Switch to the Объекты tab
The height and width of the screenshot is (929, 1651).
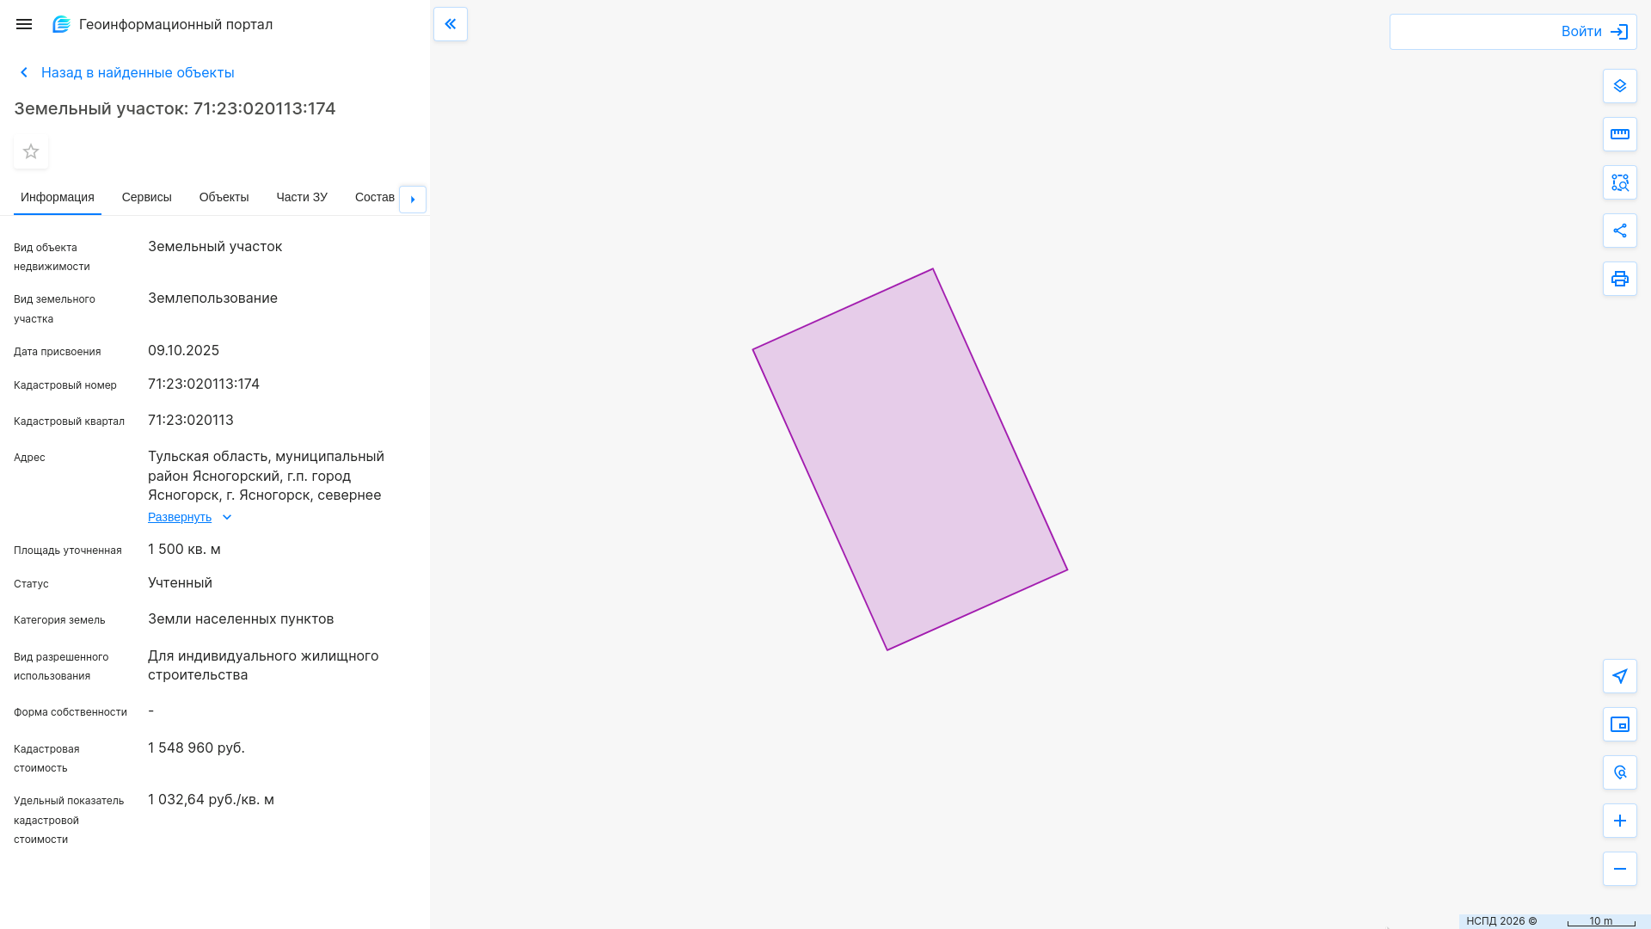click(224, 197)
